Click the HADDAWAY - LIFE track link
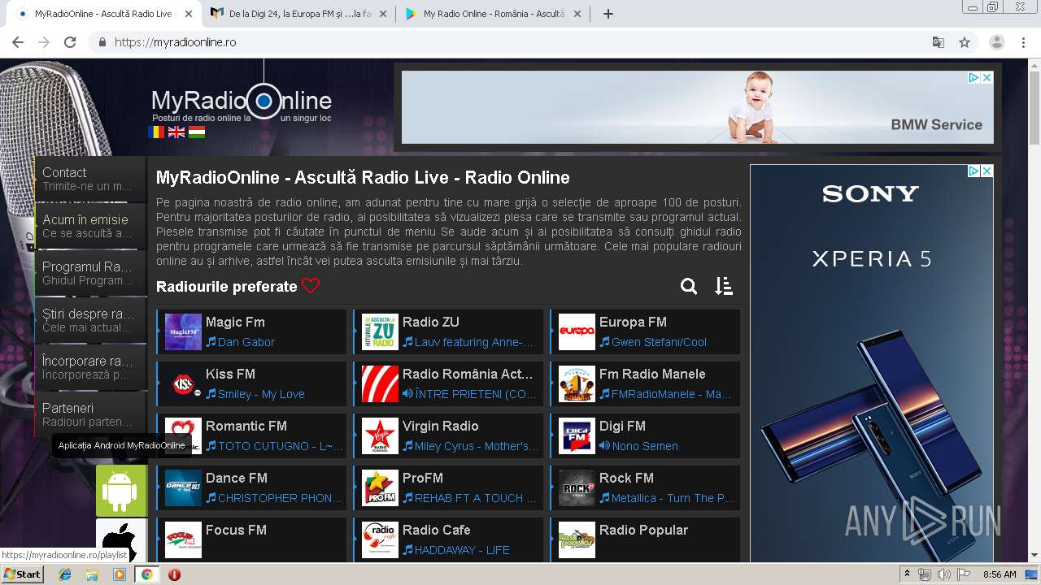The height and width of the screenshot is (585, 1041). [462, 550]
